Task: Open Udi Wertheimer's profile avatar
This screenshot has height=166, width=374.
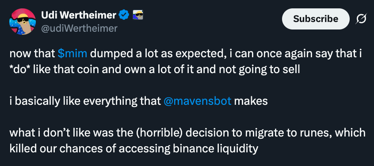Action: (23, 22)
